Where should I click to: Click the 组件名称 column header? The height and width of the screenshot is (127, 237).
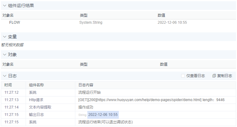click(x=36, y=85)
